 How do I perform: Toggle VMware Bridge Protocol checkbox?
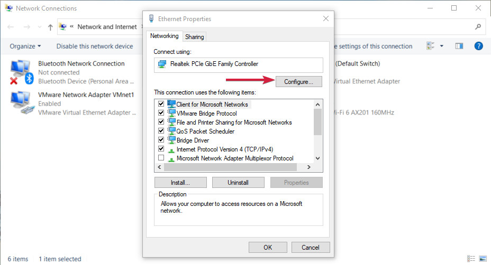(161, 113)
